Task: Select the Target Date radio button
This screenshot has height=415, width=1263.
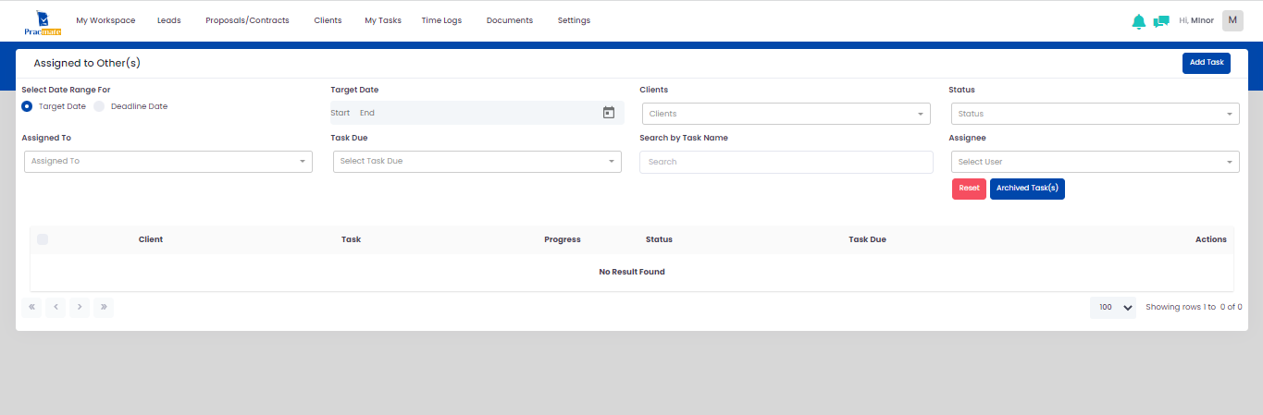Action: 27,106
